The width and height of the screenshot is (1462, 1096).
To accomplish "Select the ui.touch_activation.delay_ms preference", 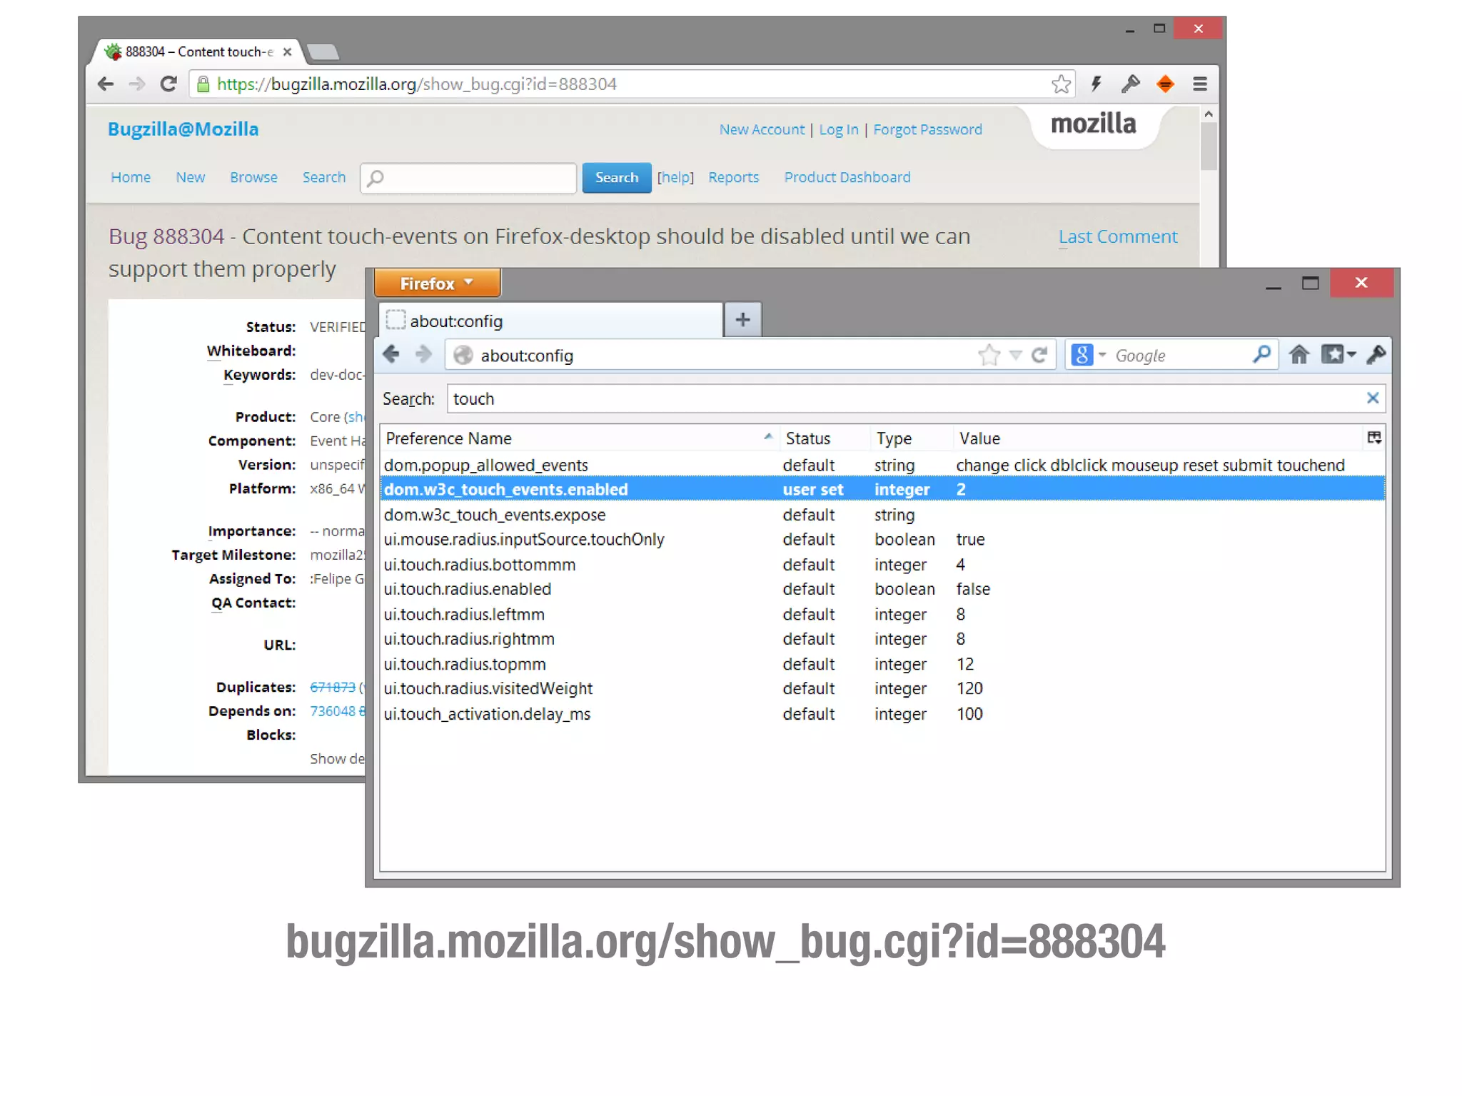I will point(882,713).
